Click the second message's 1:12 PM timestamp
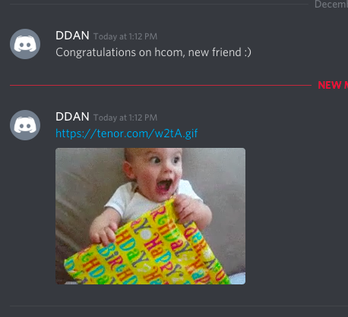Image resolution: width=348 pixels, height=317 pixels. pos(125,118)
